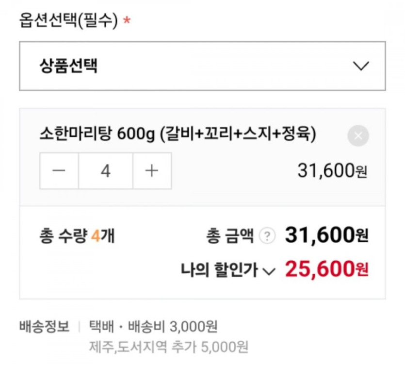This screenshot has width=405, height=367.
Task: Click the chevron arrow in 상품선택
Action: click(361, 66)
